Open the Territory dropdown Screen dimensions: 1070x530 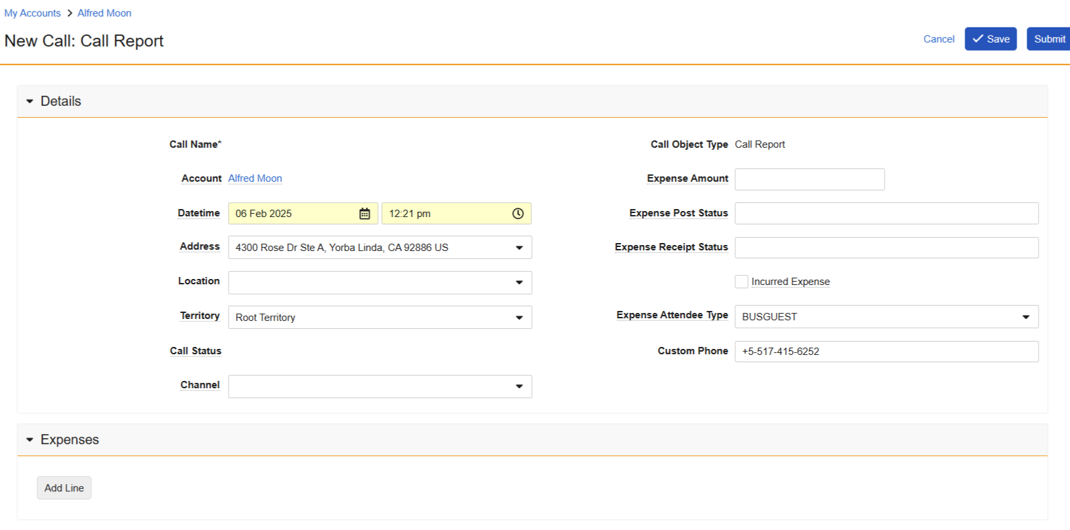tap(519, 318)
